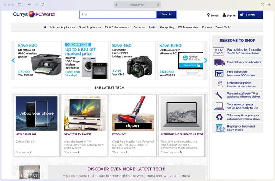The height and width of the screenshot is (181, 275).
Task: Open a new tab with plus icon
Action: coord(269,5)
